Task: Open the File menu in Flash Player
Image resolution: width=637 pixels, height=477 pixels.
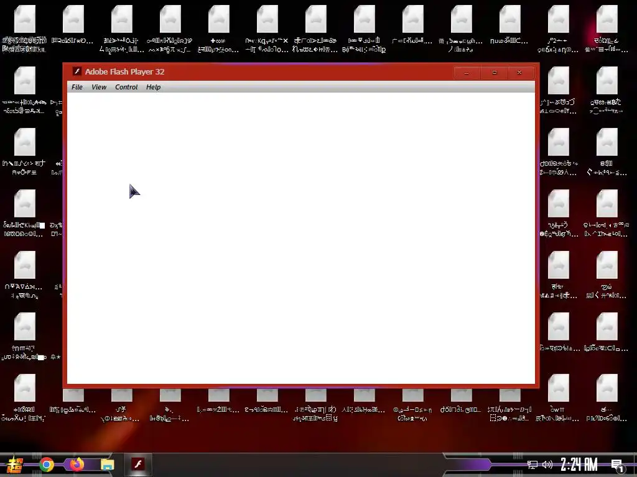Action: [x=77, y=87]
